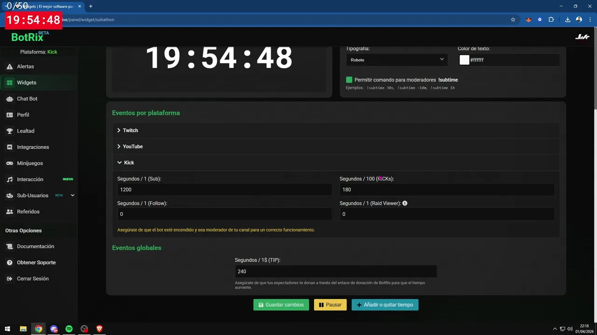Click the Segundos / 1 (Follow) field
This screenshot has height=335, width=597.
[x=224, y=214]
